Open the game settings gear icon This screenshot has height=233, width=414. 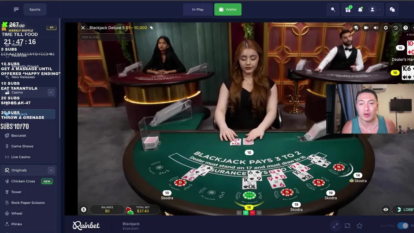pyautogui.click(x=386, y=28)
